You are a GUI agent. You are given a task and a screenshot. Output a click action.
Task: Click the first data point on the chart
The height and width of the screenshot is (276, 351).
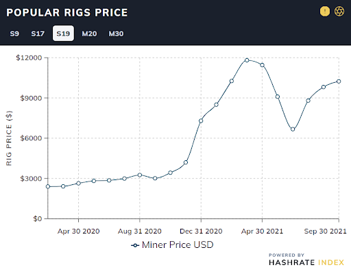(48, 186)
